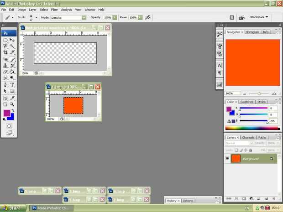Toggle lock transparent pixels
This screenshot has width=283, height=212.
pyautogui.click(x=236, y=150)
